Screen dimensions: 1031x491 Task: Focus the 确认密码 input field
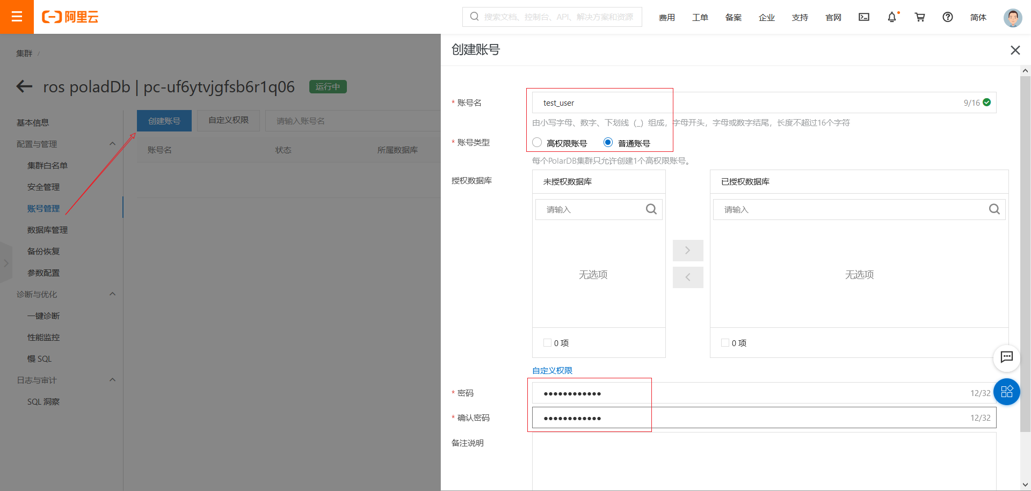(764, 417)
